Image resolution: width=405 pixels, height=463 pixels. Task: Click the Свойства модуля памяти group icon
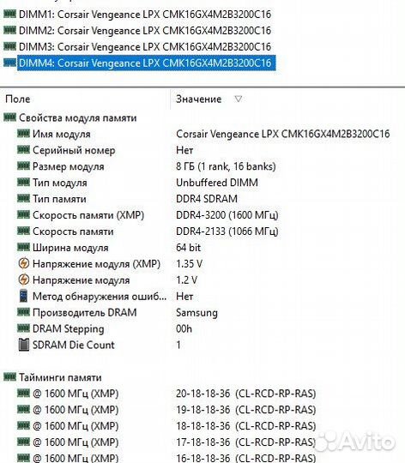pyautogui.click(x=9, y=117)
